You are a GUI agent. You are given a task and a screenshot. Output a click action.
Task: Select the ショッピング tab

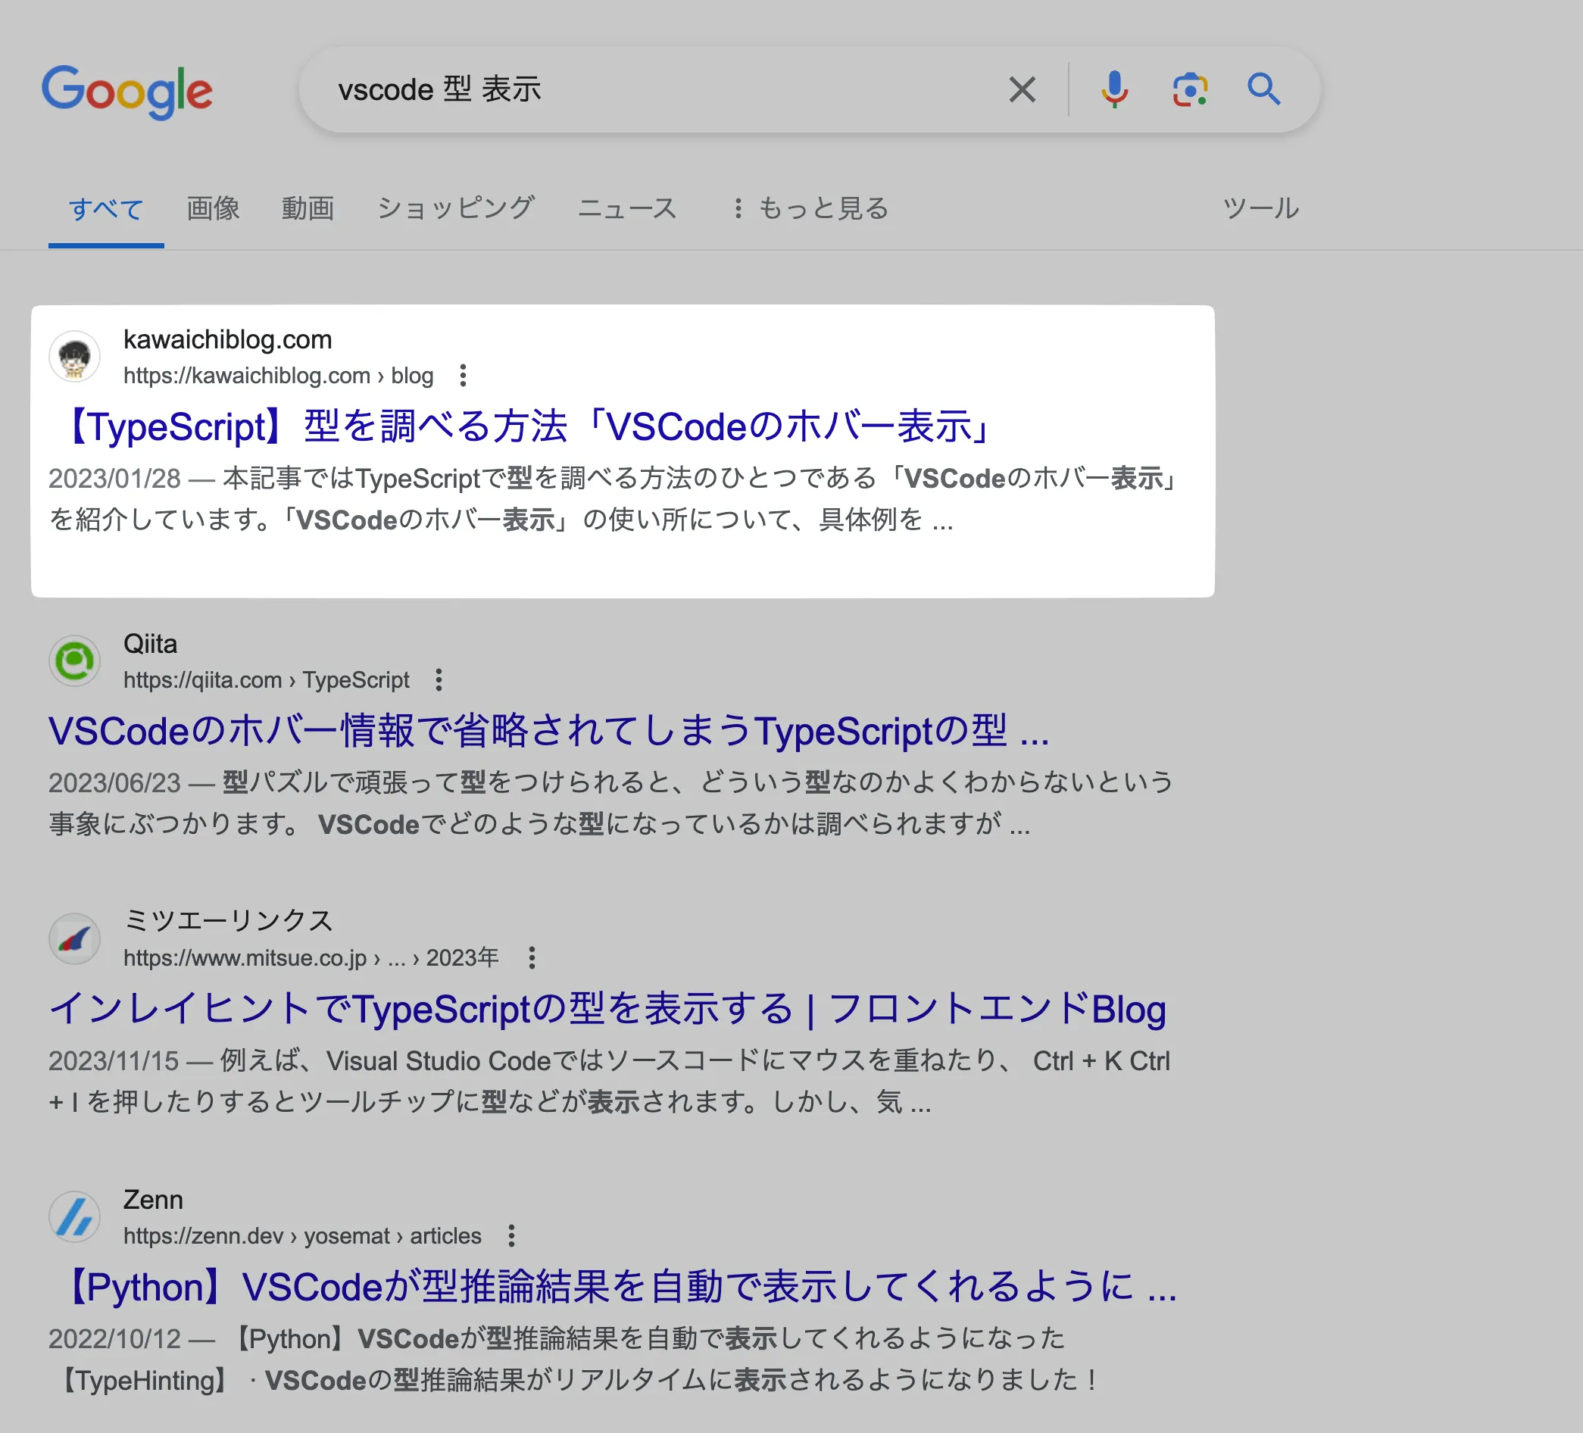455,208
